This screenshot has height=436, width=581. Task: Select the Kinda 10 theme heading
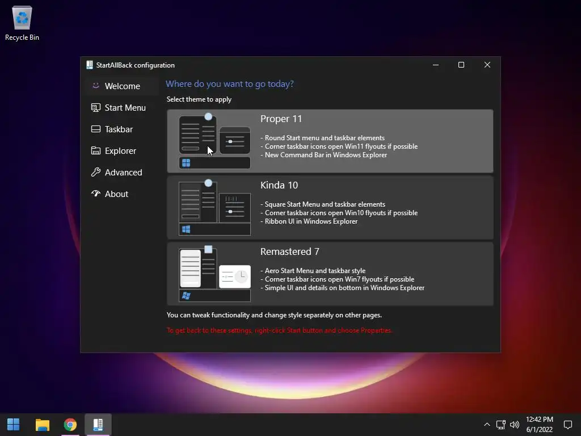279,186
